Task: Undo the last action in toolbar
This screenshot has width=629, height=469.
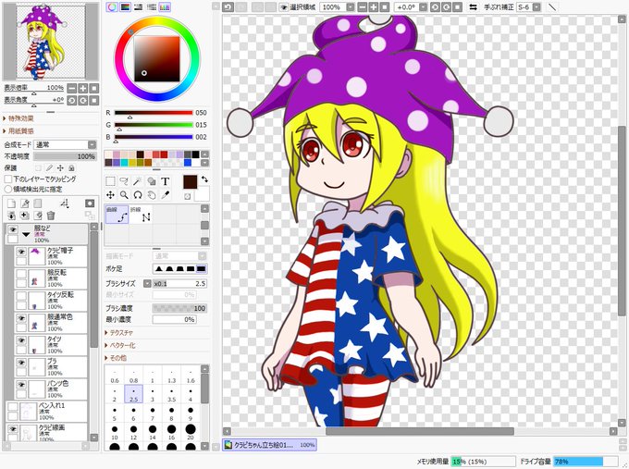Action: click(228, 7)
